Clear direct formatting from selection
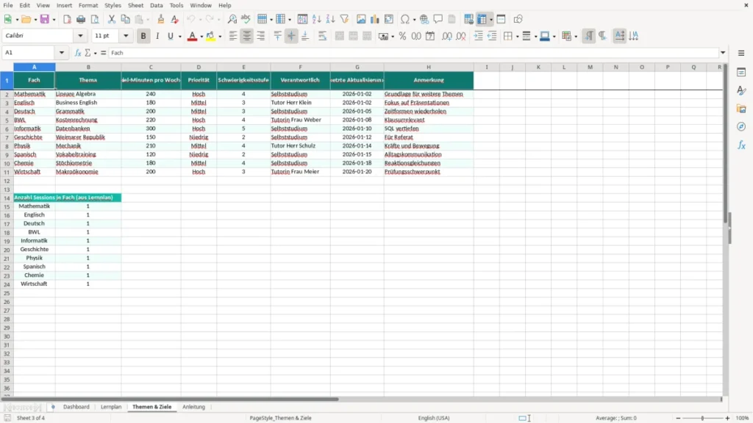 [175, 19]
